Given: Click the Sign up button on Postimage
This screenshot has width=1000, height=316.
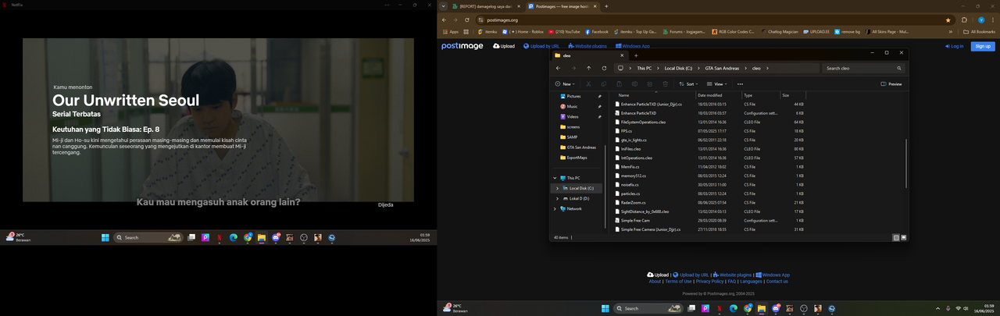Looking at the screenshot, I should pyautogui.click(x=983, y=46).
